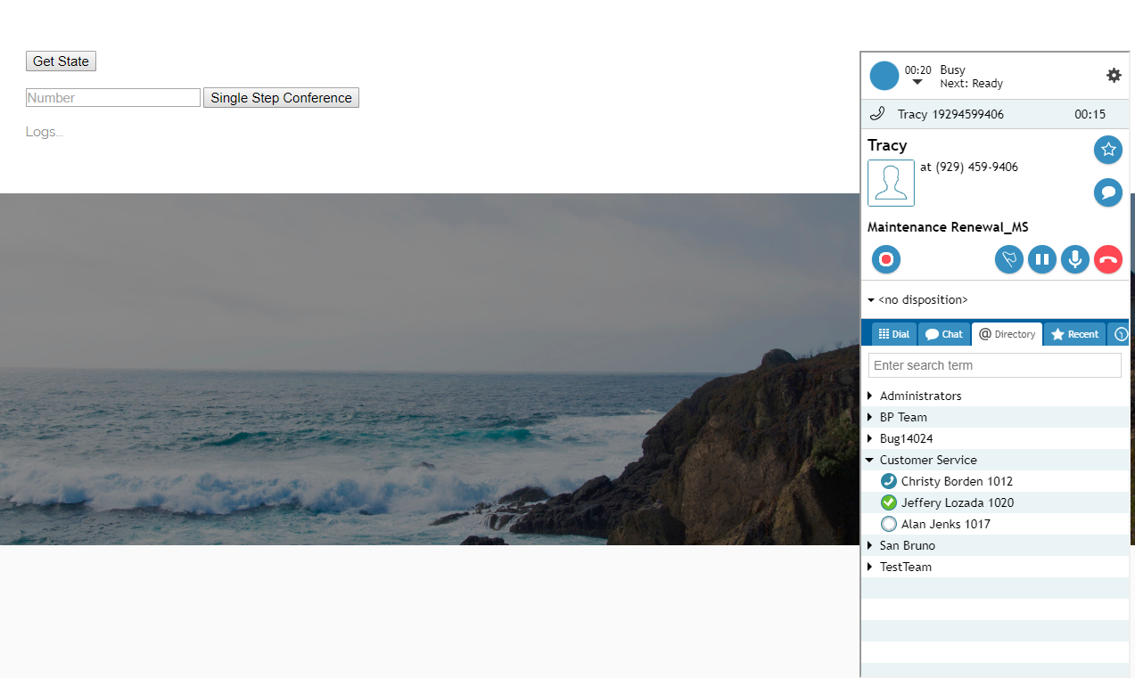Viewport: 1135px width, 678px height.
Task: Switch to the Chat tab
Action: (944, 334)
